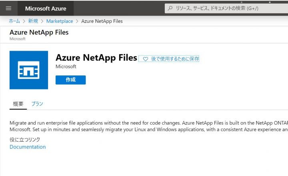
Task: Click the heart icon to save for later
Action: [145, 59]
